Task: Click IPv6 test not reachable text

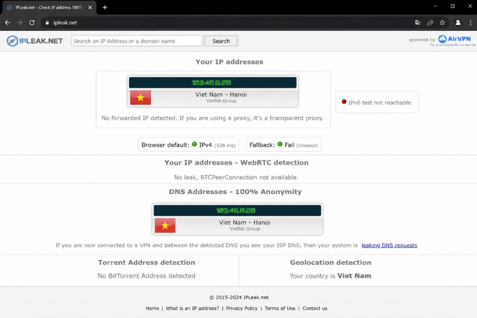Action: [380, 103]
